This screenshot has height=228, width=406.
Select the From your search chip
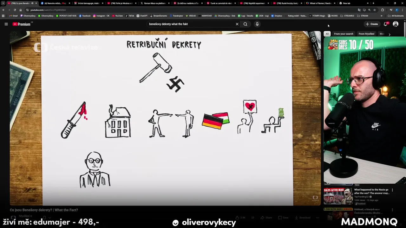coord(344,34)
